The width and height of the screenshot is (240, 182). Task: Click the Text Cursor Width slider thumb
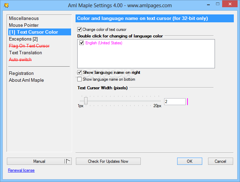(x=86, y=101)
